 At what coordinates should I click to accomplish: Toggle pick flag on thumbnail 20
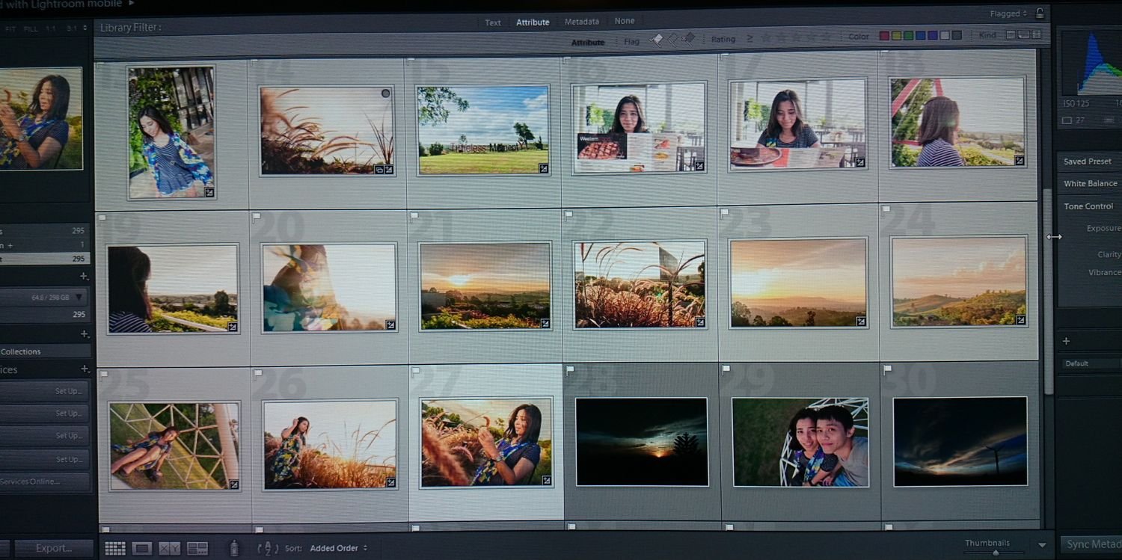257,217
